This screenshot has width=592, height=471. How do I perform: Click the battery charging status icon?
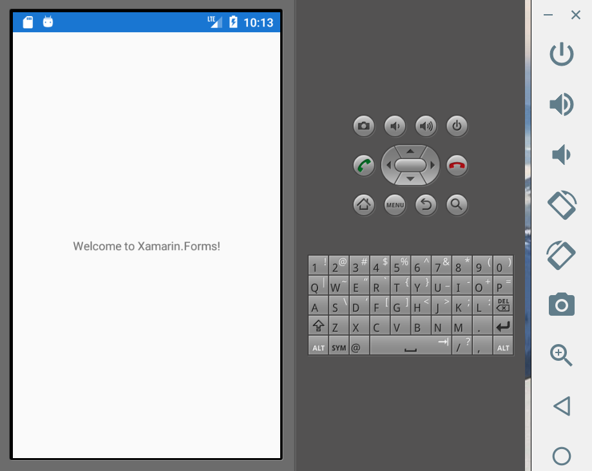coord(233,22)
